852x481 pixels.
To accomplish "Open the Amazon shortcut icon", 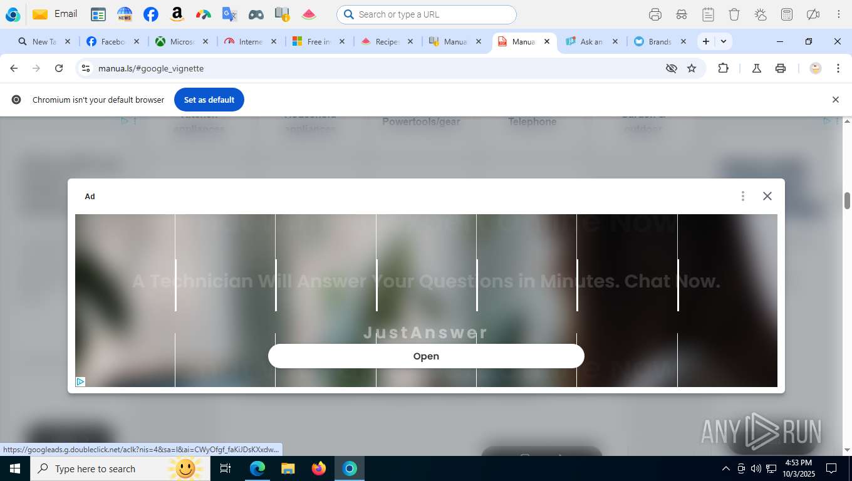I will click(x=177, y=14).
